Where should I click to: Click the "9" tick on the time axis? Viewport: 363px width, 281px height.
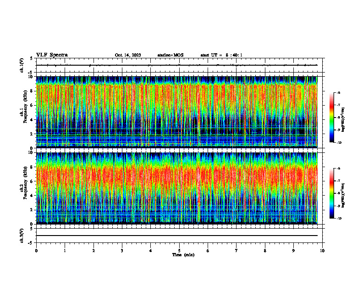pos(293,251)
